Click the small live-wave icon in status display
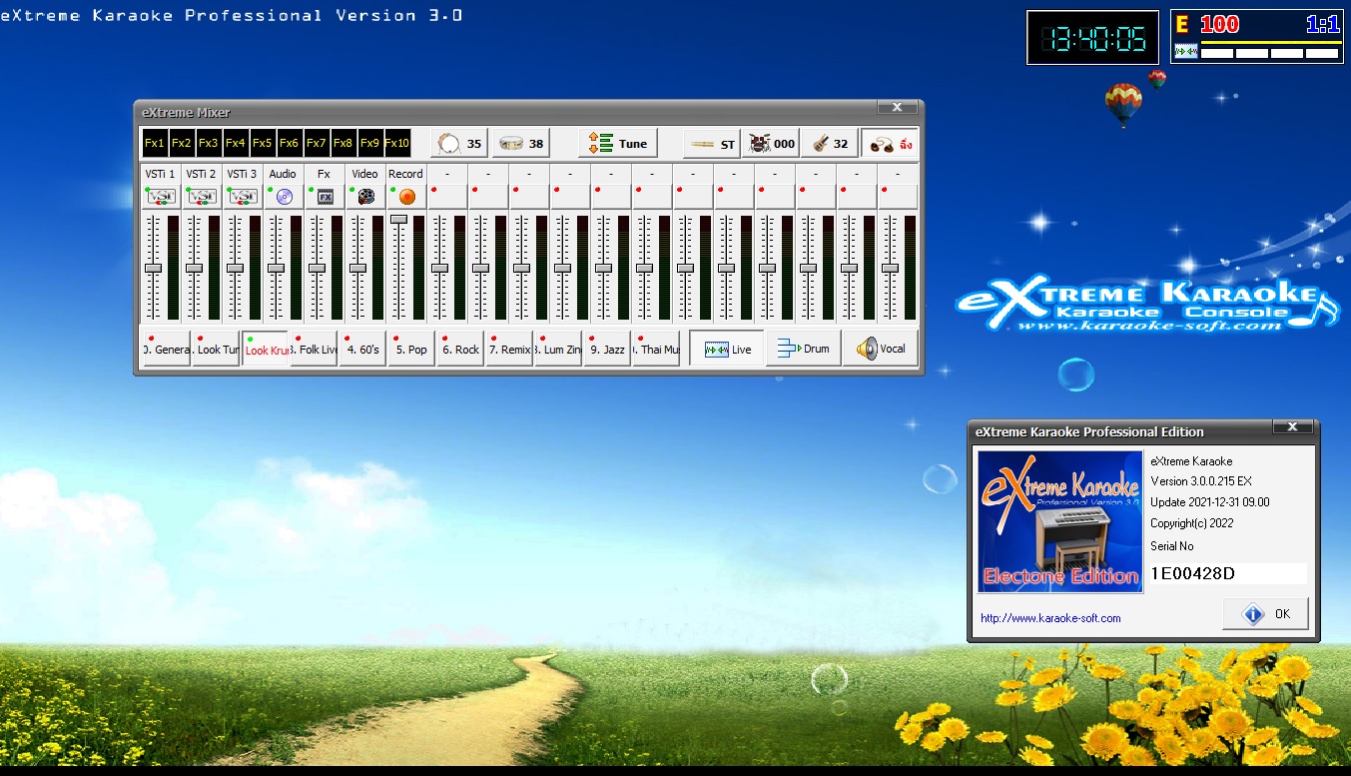The height and width of the screenshot is (776, 1351). [x=1186, y=52]
